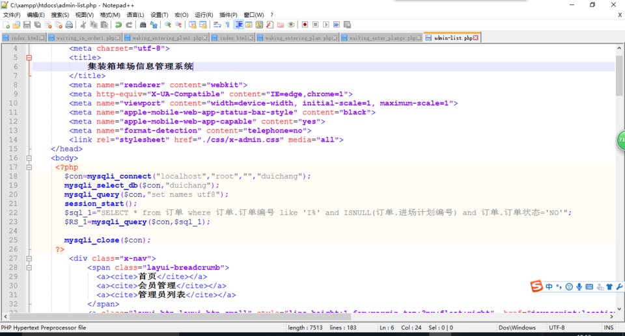This screenshot has height=336, width=625.
Task: Open the 编辑(E) menu
Action: tap(36, 15)
